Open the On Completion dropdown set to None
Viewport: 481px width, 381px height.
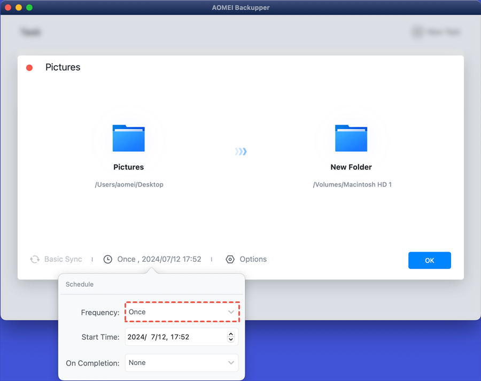182,363
